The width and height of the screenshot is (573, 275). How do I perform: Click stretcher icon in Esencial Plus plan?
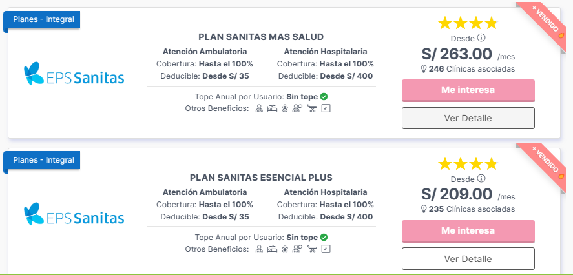[312, 249]
